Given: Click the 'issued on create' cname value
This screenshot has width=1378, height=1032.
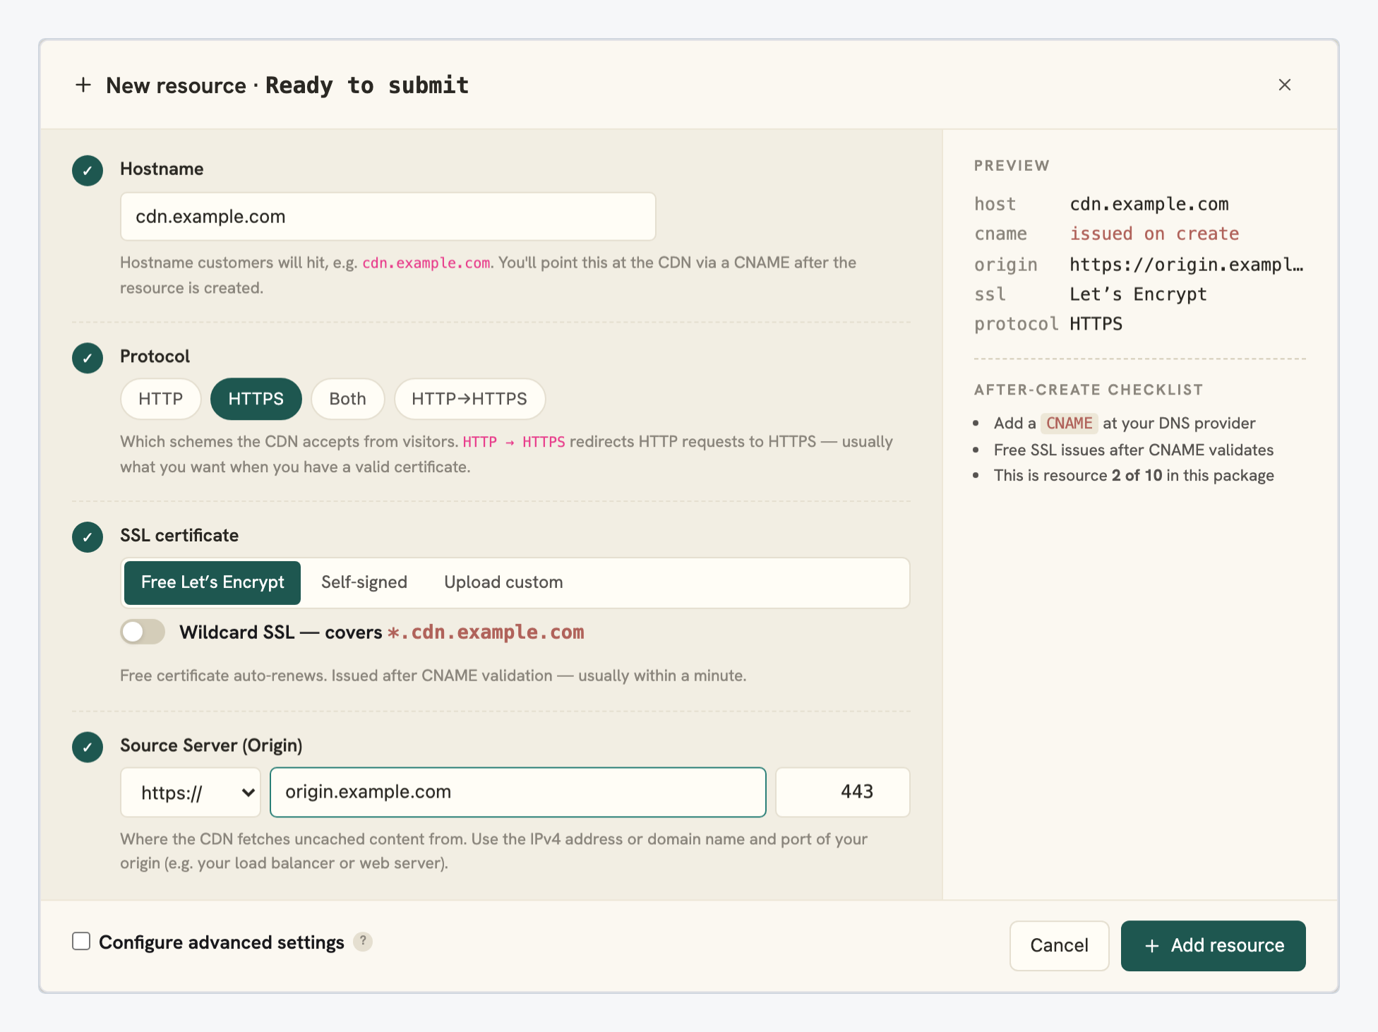Looking at the screenshot, I should [1154, 234].
